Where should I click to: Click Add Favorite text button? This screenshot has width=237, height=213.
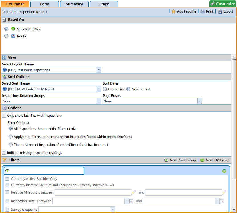click(x=186, y=11)
